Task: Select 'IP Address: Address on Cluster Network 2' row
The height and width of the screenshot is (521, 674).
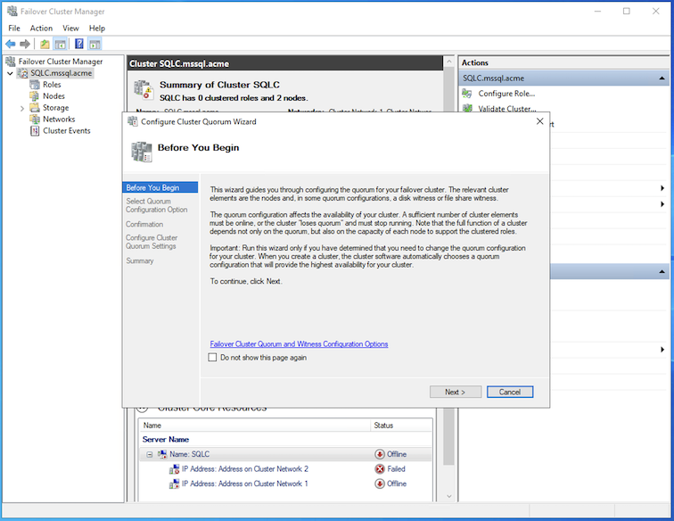Action: (x=285, y=469)
